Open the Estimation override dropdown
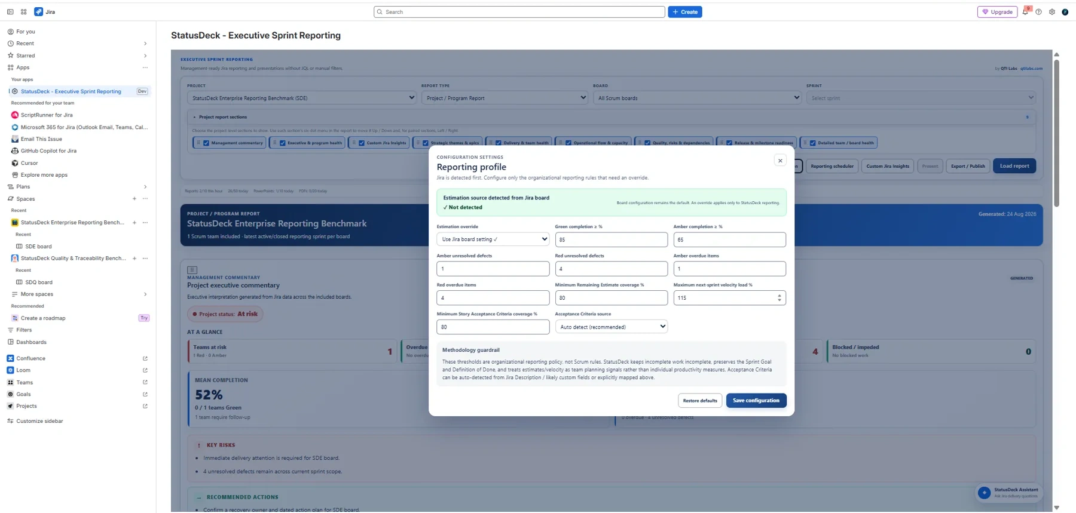 click(x=493, y=239)
